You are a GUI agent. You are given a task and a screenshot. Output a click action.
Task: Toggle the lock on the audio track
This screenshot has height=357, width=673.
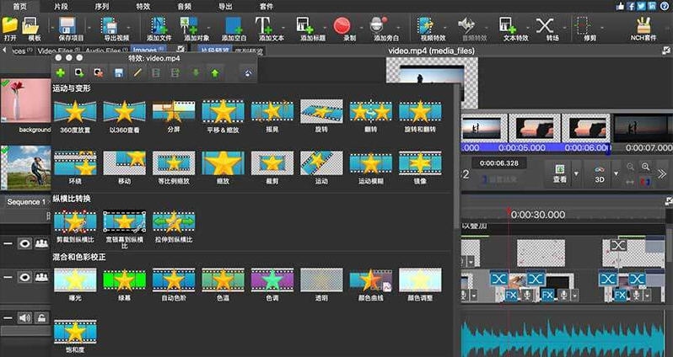pyautogui.click(x=41, y=317)
